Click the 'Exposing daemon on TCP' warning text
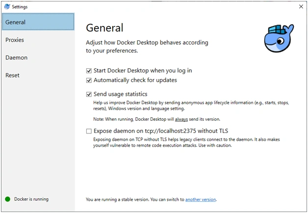The height and width of the screenshot is (213, 308). 186,142
